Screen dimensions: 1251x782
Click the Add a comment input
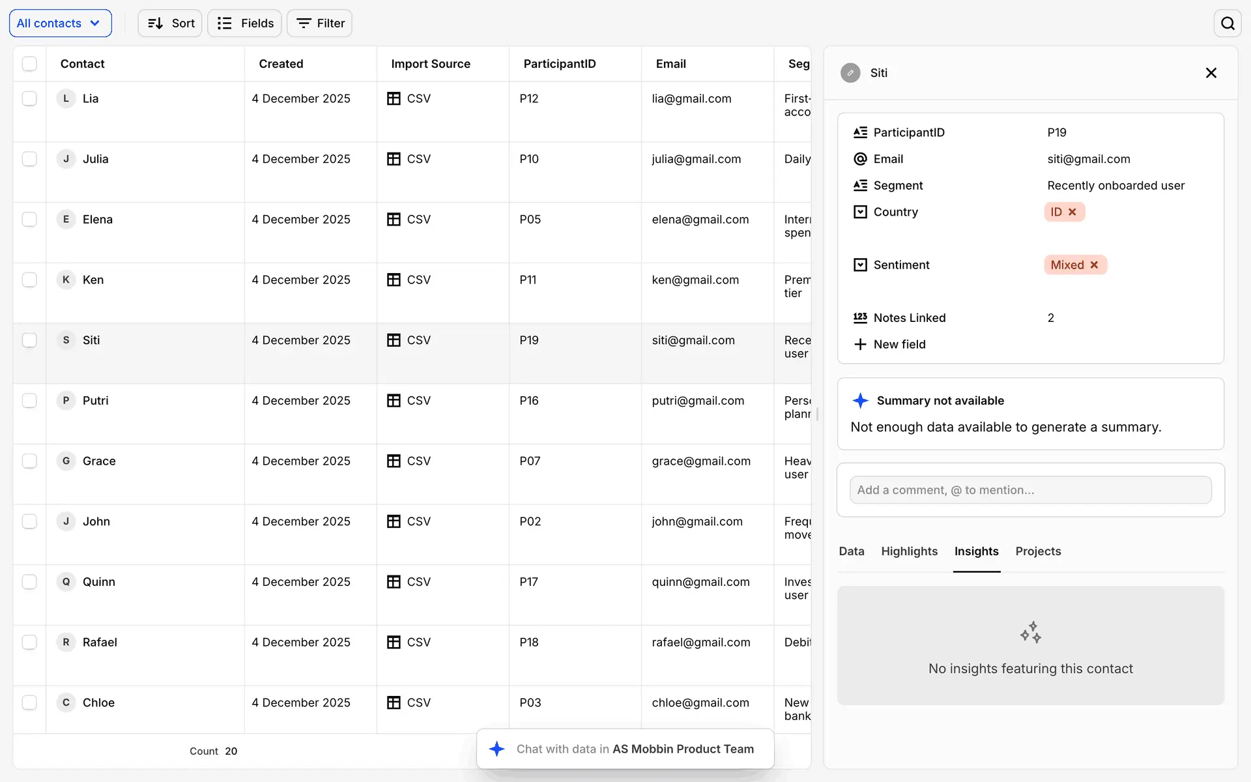click(x=1030, y=490)
